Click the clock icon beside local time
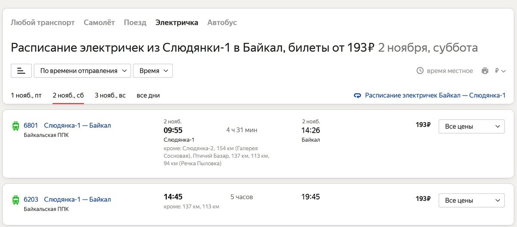The image size is (517, 227). pyautogui.click(x=420, y=71)
